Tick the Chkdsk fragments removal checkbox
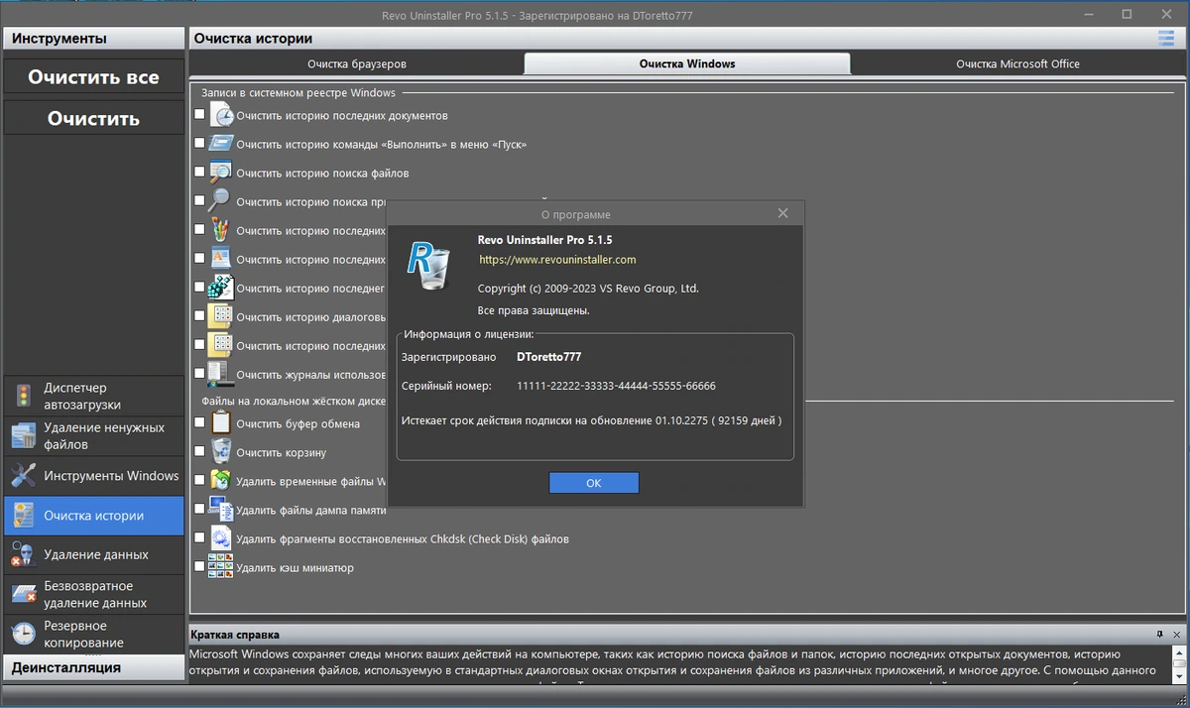Screen dimensions: 1190x708 pos(199,538)
